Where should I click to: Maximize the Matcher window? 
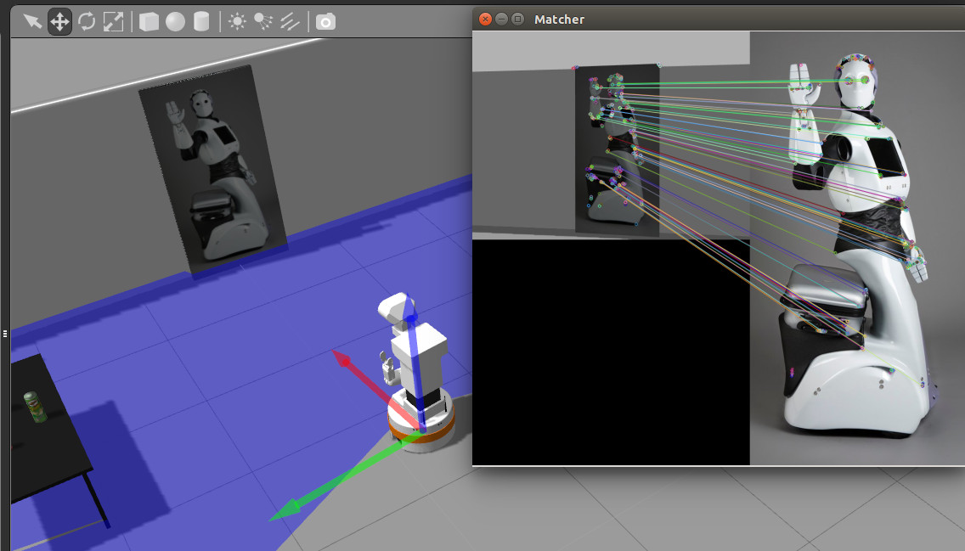tap(517, 19)
